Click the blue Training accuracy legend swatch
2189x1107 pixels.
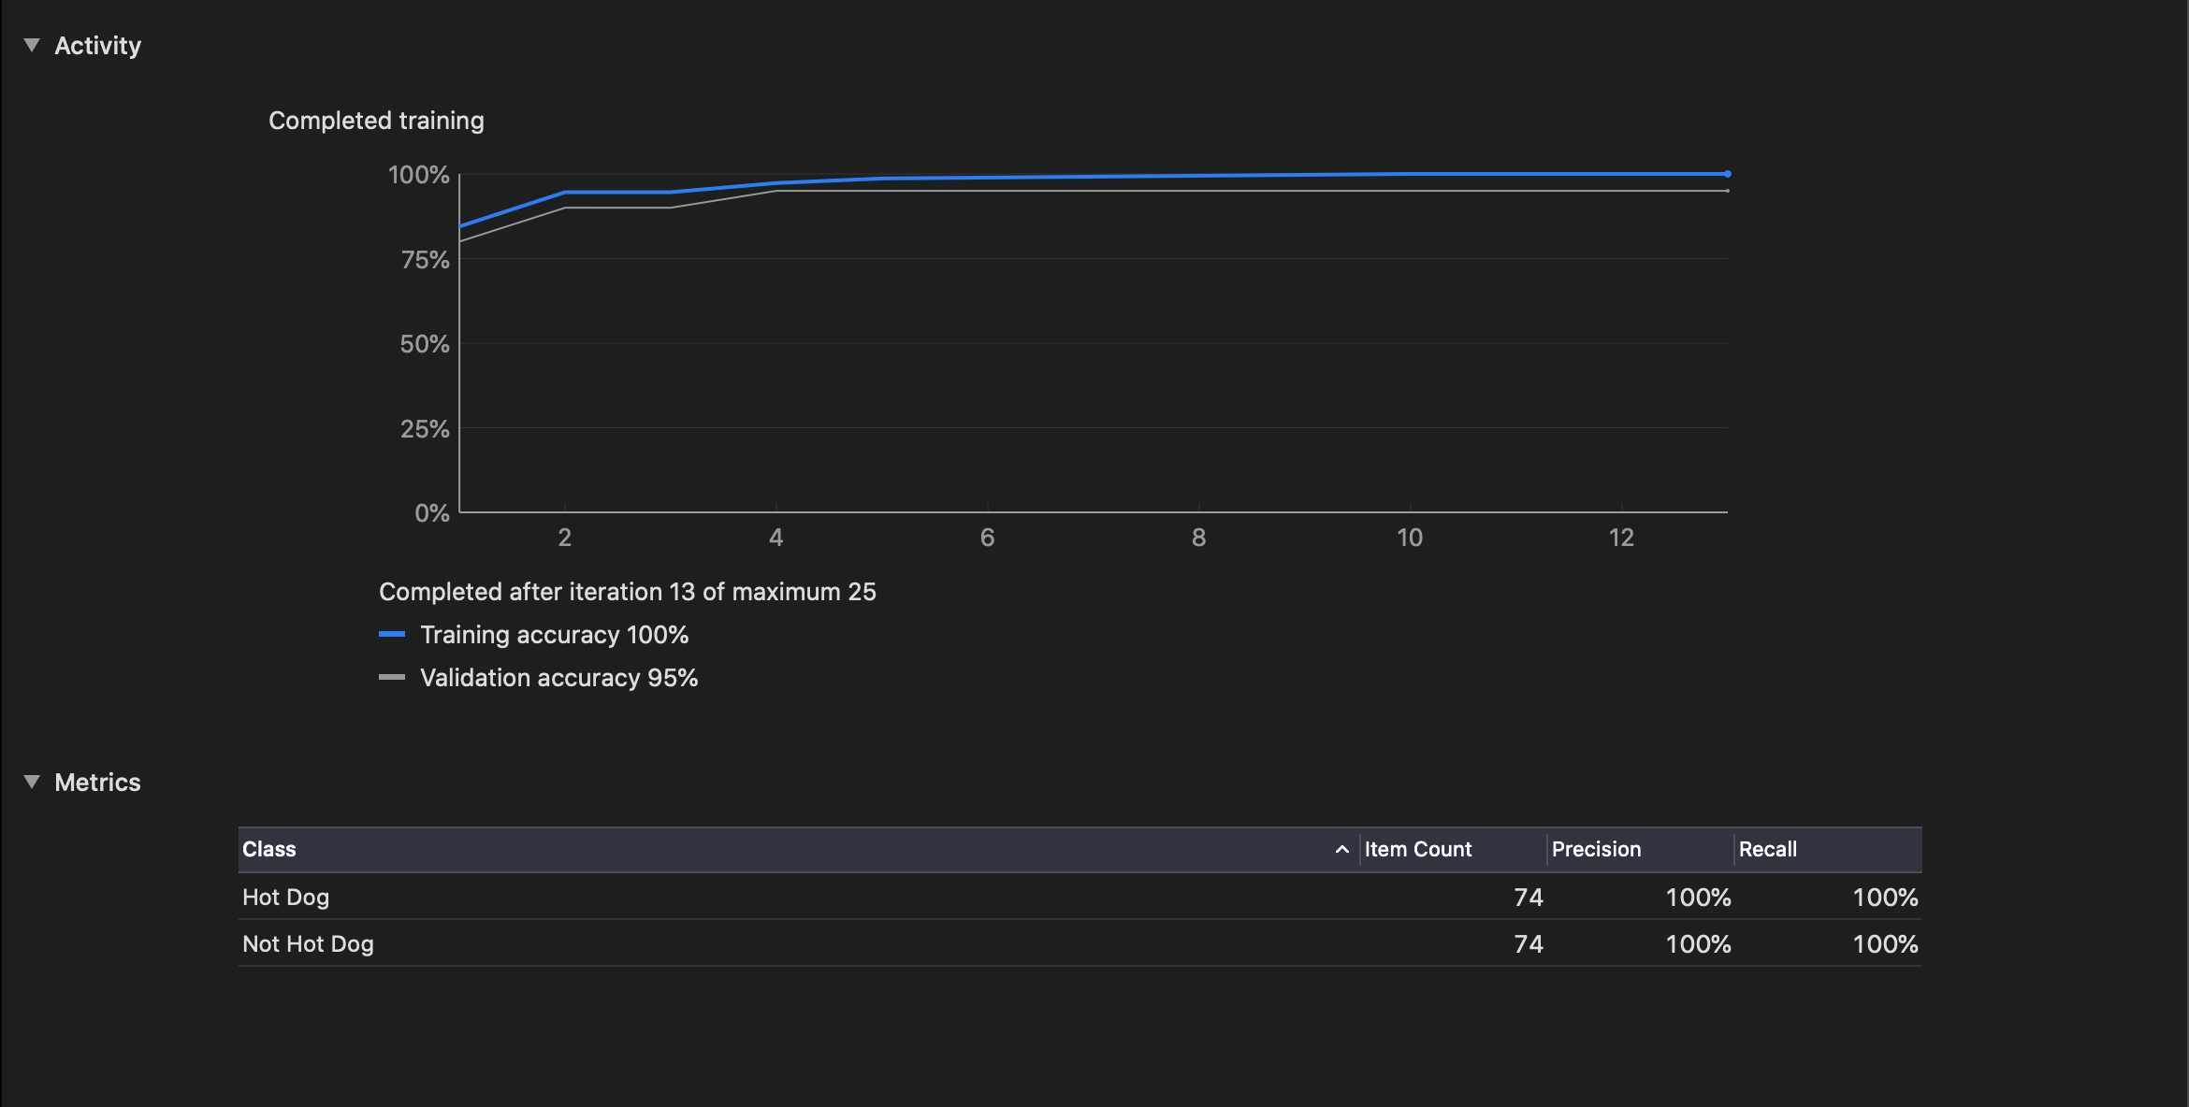tap(392, 634)
